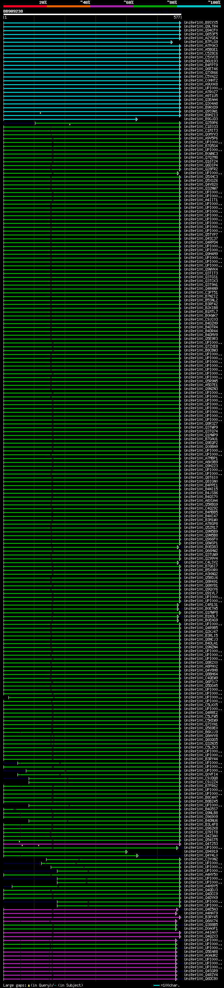The image size is (224, 988).
Task: Open hit UniRef100_B4DNU6
Action: pos(201,821)
